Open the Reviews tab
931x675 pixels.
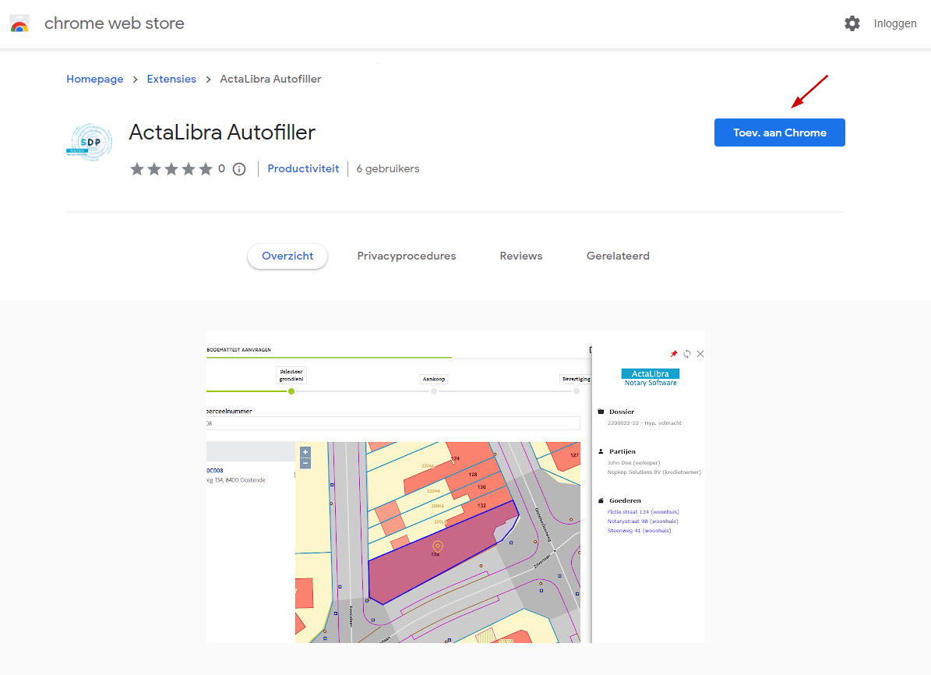coord(521,256)
